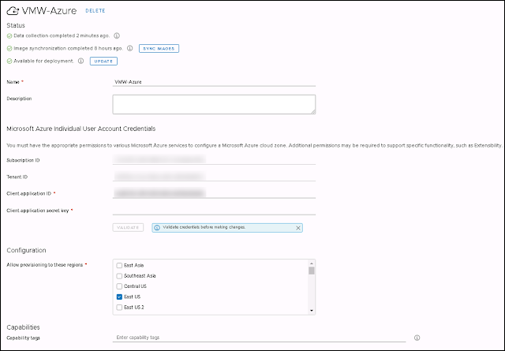505x351 pixels.
Task: Open info icon for Available for deployment
Action: [x=80, y=61]
